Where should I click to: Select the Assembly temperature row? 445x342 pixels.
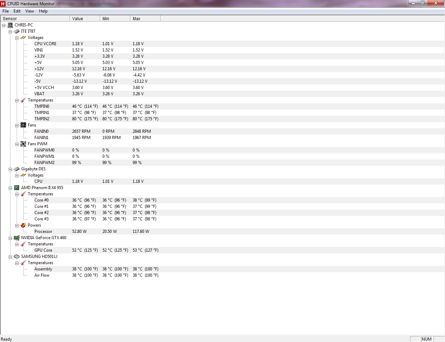pos(222,269)
